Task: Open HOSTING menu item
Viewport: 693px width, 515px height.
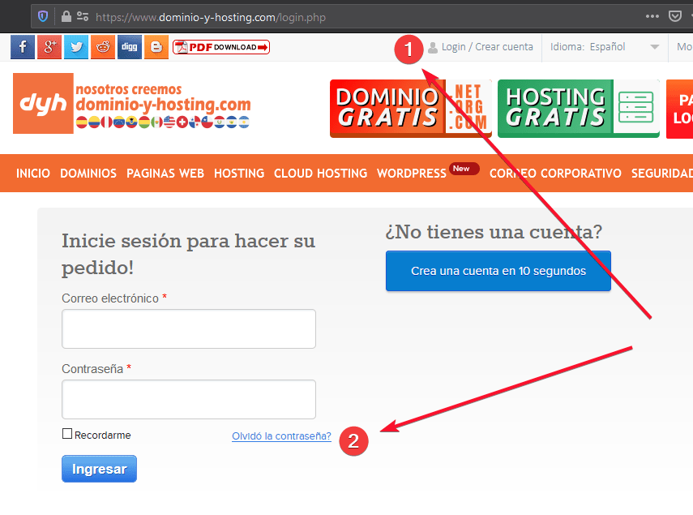Action: point(239,174)
